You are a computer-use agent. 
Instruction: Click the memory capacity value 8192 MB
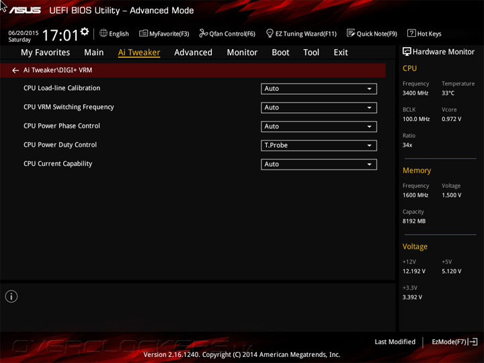(x=414, y=221)
